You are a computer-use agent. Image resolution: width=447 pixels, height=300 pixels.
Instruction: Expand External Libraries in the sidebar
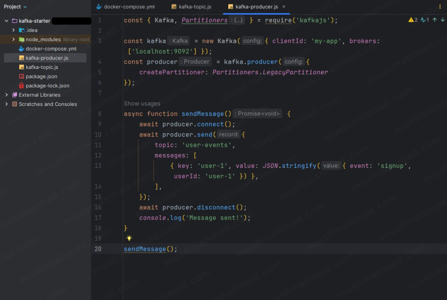coord(6,95)
